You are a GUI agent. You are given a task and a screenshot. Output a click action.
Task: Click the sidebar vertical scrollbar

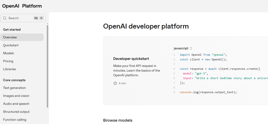47,65
